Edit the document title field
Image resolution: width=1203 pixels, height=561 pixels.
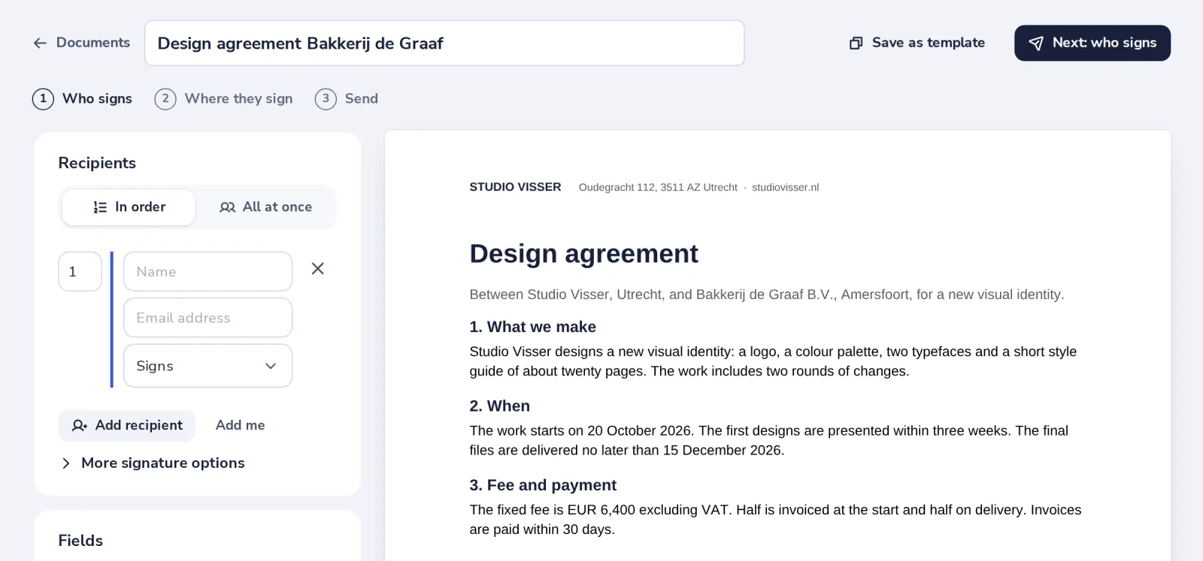pyautogui.click(x=444, y=44)
